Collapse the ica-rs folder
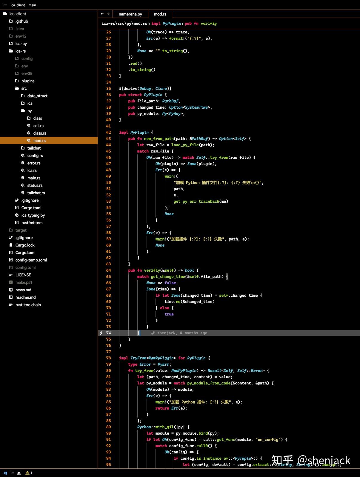 [x=20, y=51]
